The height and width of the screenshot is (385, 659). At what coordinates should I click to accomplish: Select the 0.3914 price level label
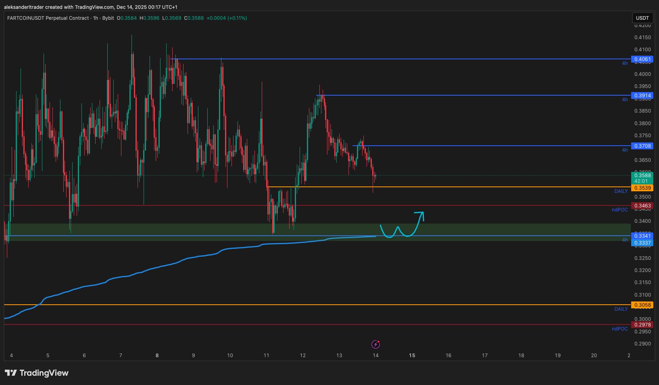point(642,96)
